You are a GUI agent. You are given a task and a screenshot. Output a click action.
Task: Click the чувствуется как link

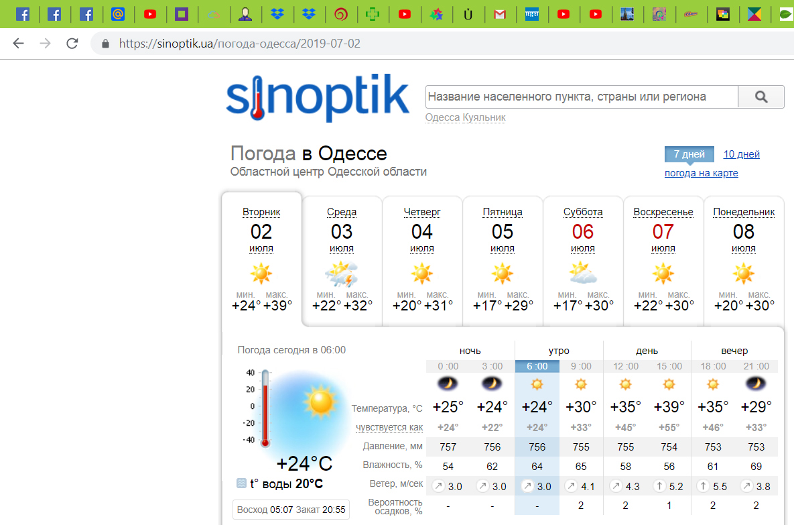click(x=389, y=427)
